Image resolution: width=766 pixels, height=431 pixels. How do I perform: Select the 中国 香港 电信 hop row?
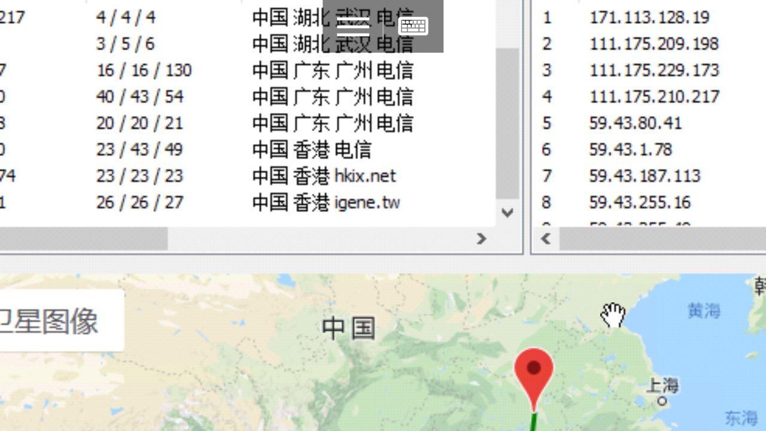(311, 150)
